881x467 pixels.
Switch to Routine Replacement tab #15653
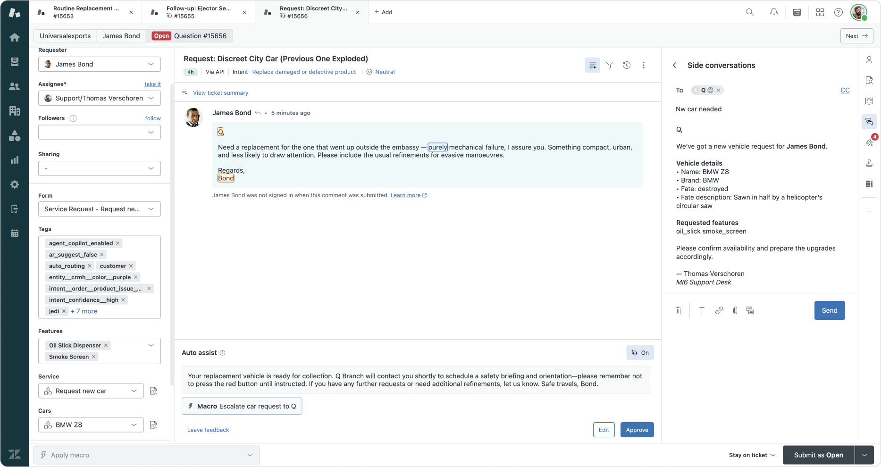tap(85, 12)
